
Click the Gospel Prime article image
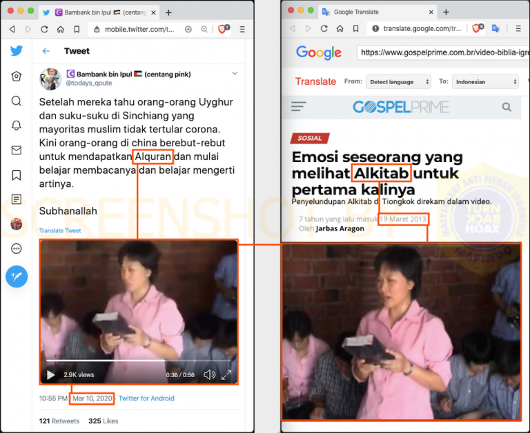(x=401, y=332)
